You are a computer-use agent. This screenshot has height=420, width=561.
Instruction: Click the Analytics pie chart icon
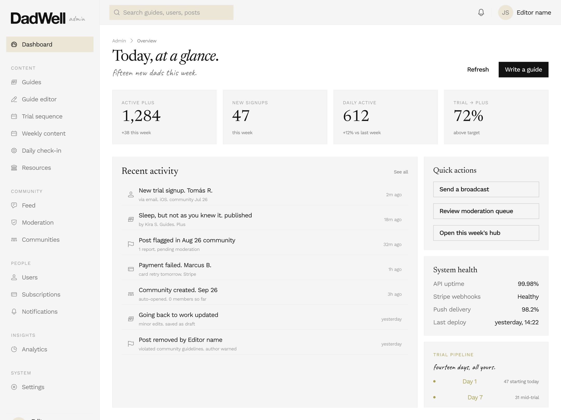point(14,349)
